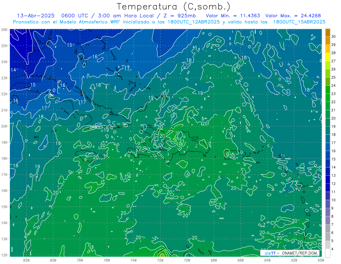Click the latitude axis label "24N"

coord(4,62)
